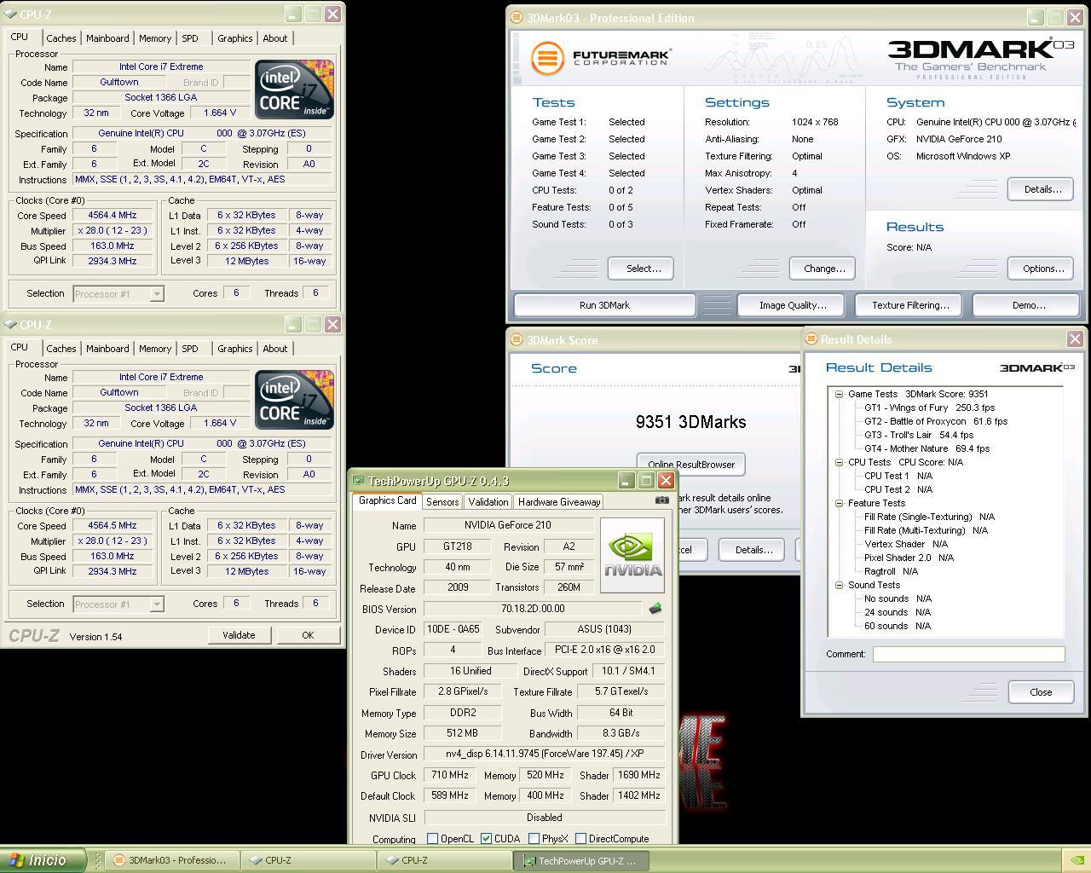Image resolution: width=1091 pixels, height=873 pixels.
Task: Click OK button in CPU-Z
Action: pyautogui.click(x=308, y=635)
